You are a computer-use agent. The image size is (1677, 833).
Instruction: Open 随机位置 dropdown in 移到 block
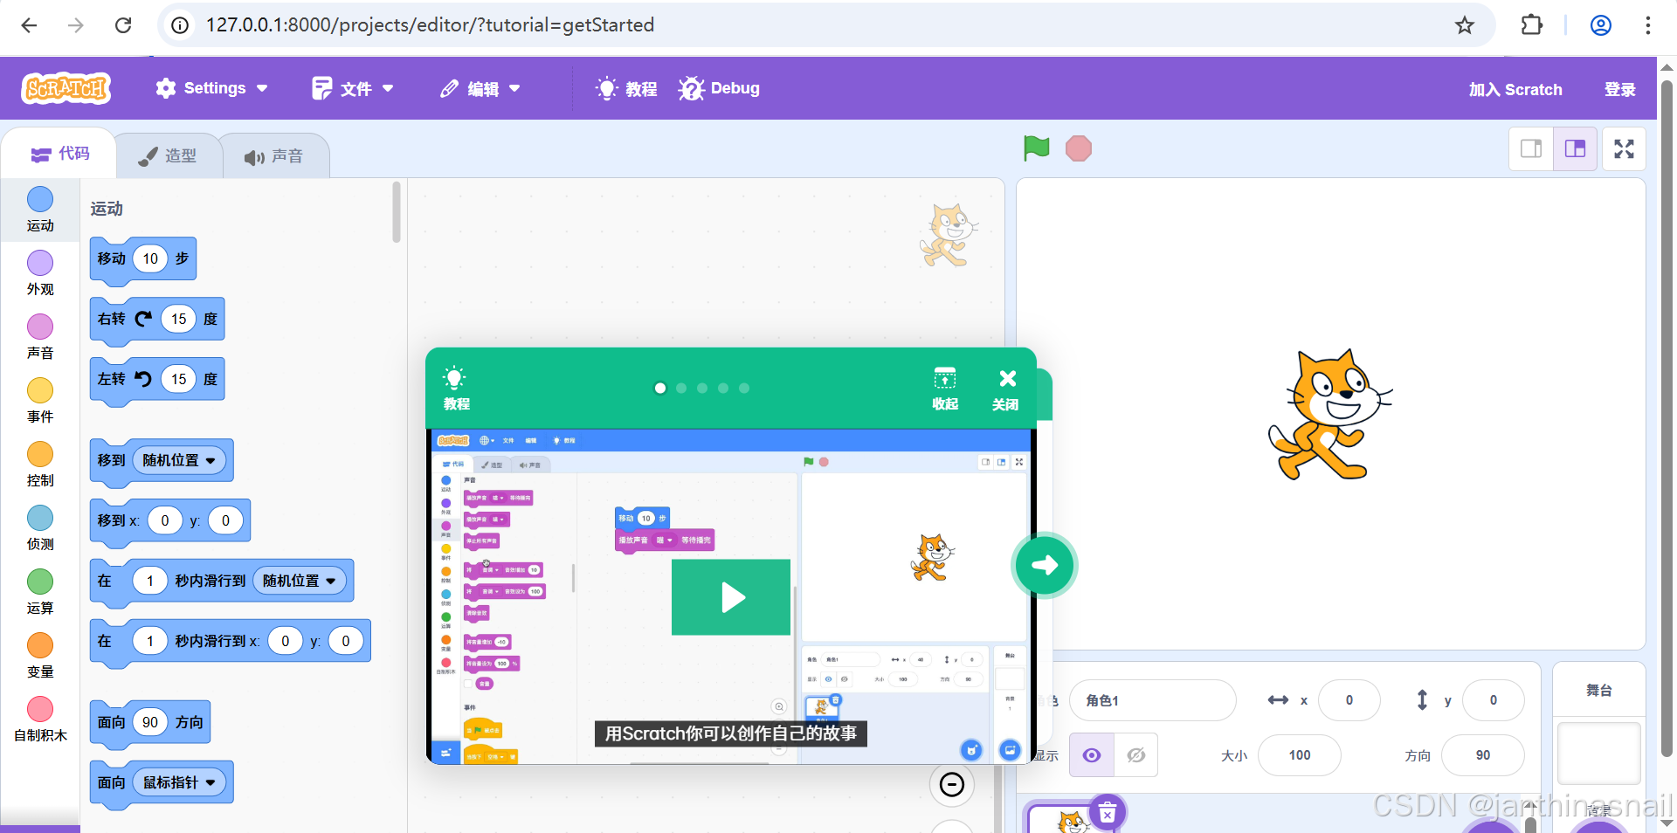coord(179,460)
